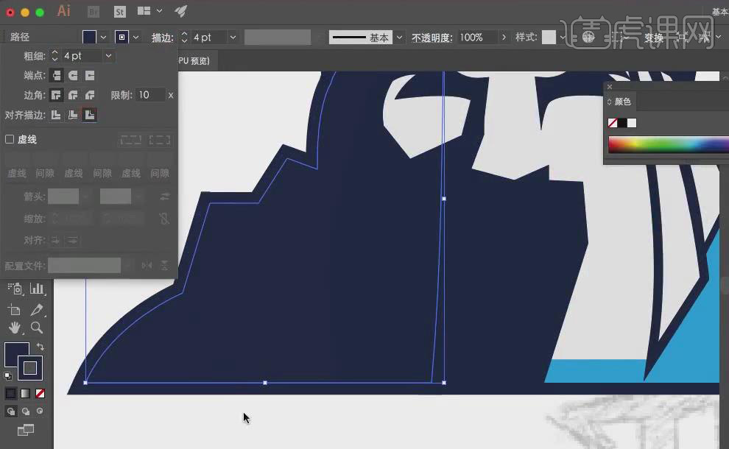Screen dimensions: 729x449
Task: Click the Illustrator Ai logo icon
Action: point(63,11)
